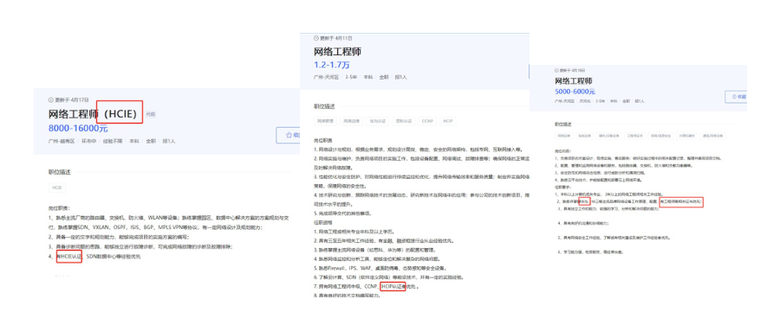Click the 任职资格 heading in the 1.2-1.7万 posting
Screen dimensions: 780x331
[324, 222]
